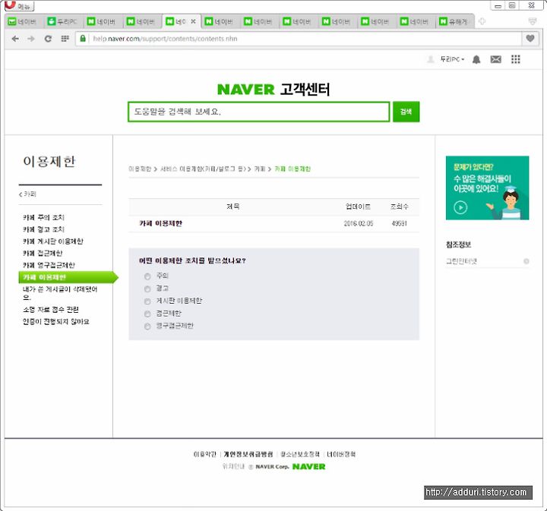Open Speed Dial grid icon in toolbar
Viewport: 547px width, 511px height.
[65, 39]
